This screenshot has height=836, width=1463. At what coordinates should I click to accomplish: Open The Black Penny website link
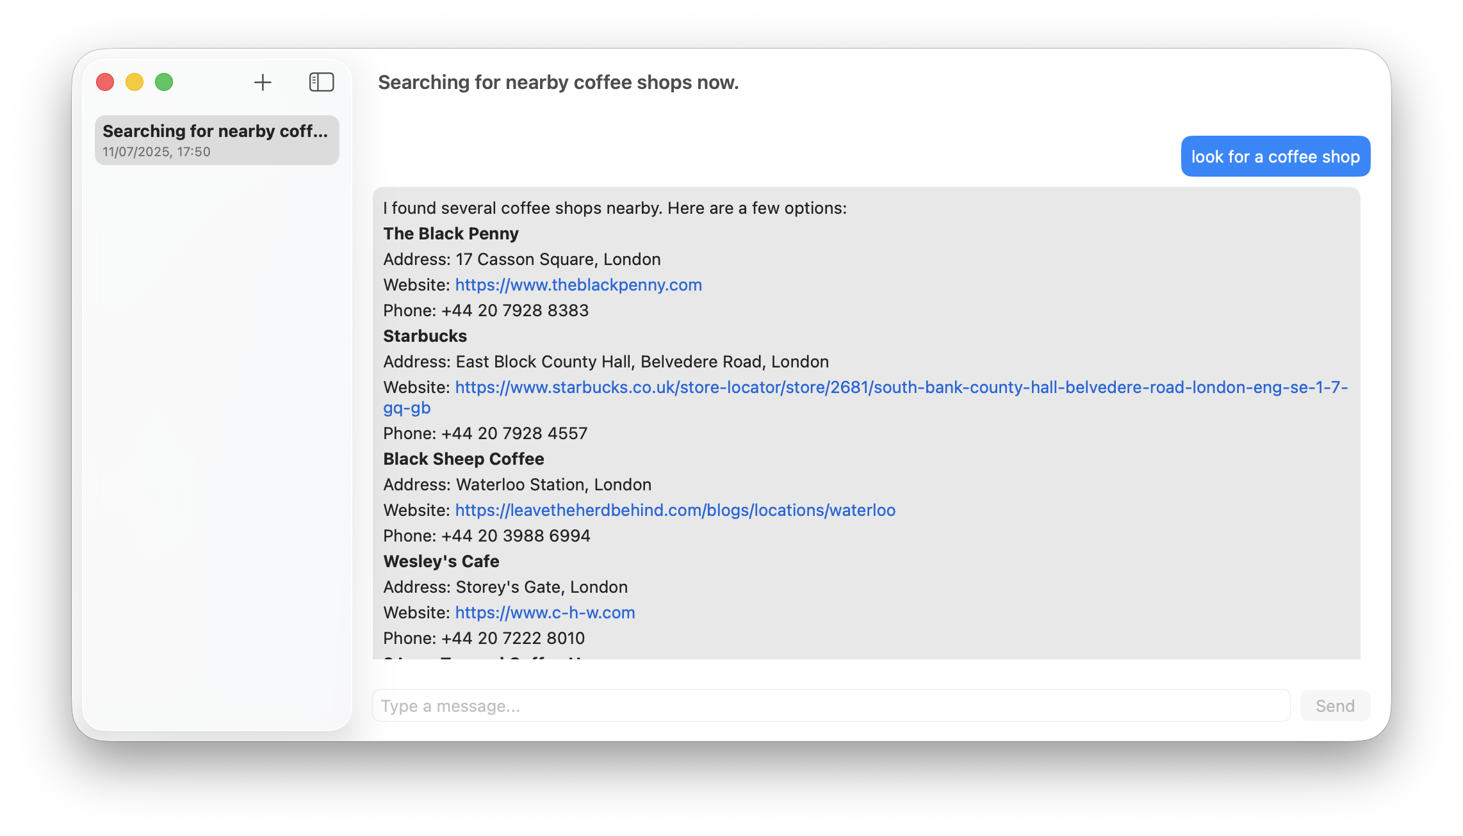578,285
